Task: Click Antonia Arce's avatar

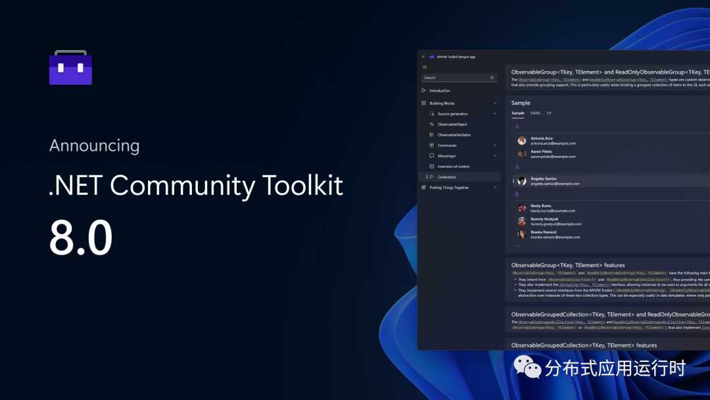Action: [x=521, y=141]
